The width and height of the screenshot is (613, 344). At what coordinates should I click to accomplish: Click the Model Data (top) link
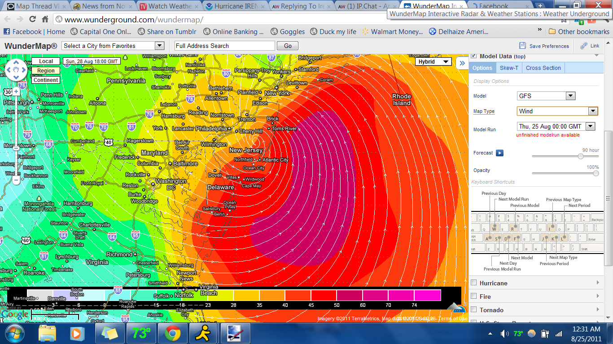click(x=503, y=56)
